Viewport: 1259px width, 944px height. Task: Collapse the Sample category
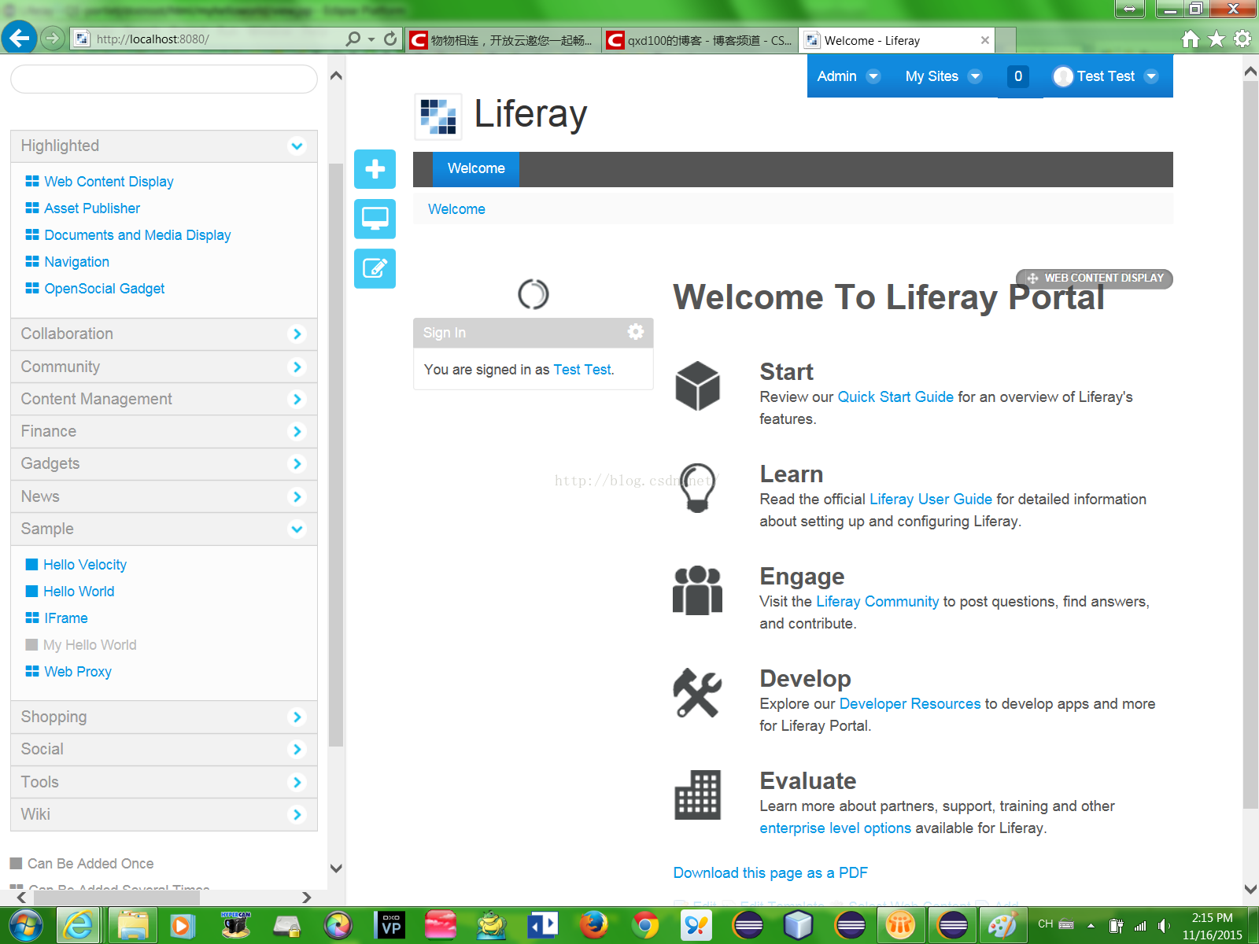pos(297,529)
